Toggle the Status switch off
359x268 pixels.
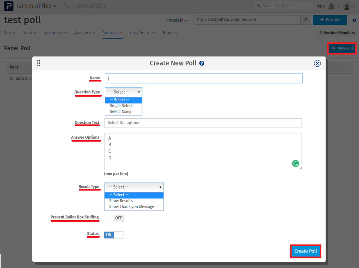pyautogui.click(x=114, y=235)
